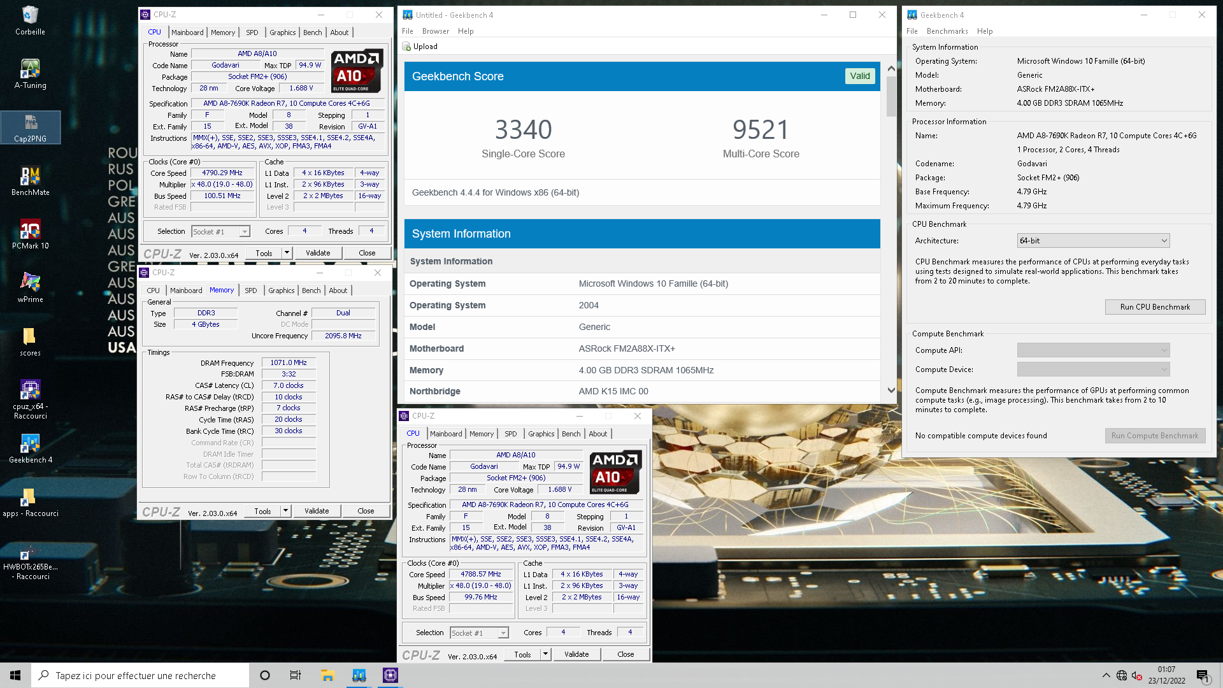Open Cortana circle icon on taskbar
The image size is (1223, 688).
coord(265,675)
